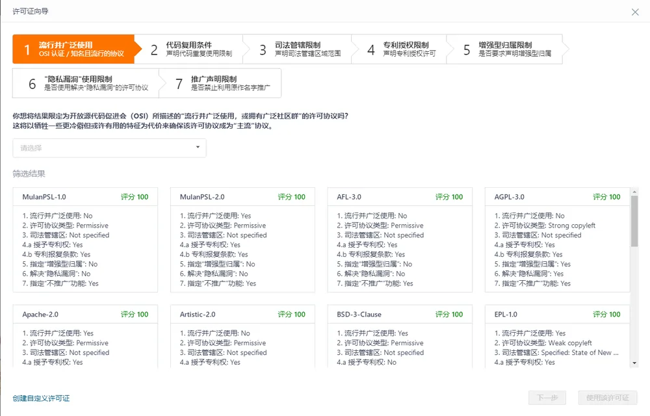Click the scrollbar up arrow
Image resolution: width=650 pixels, height=416 pixels.
(634, 192)
